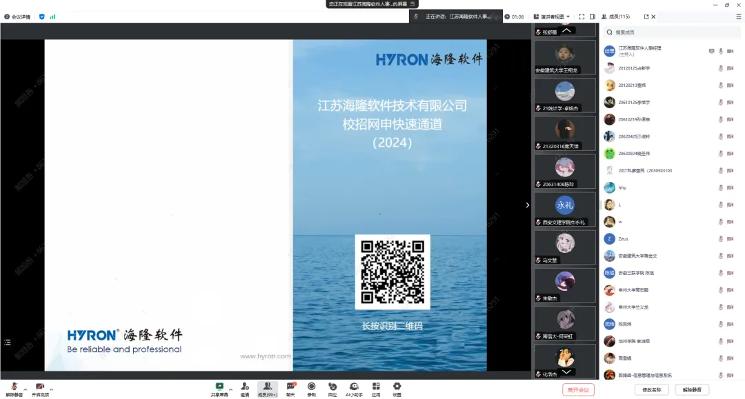Select member 20630924 with frog avatar

tap(672, 154)
